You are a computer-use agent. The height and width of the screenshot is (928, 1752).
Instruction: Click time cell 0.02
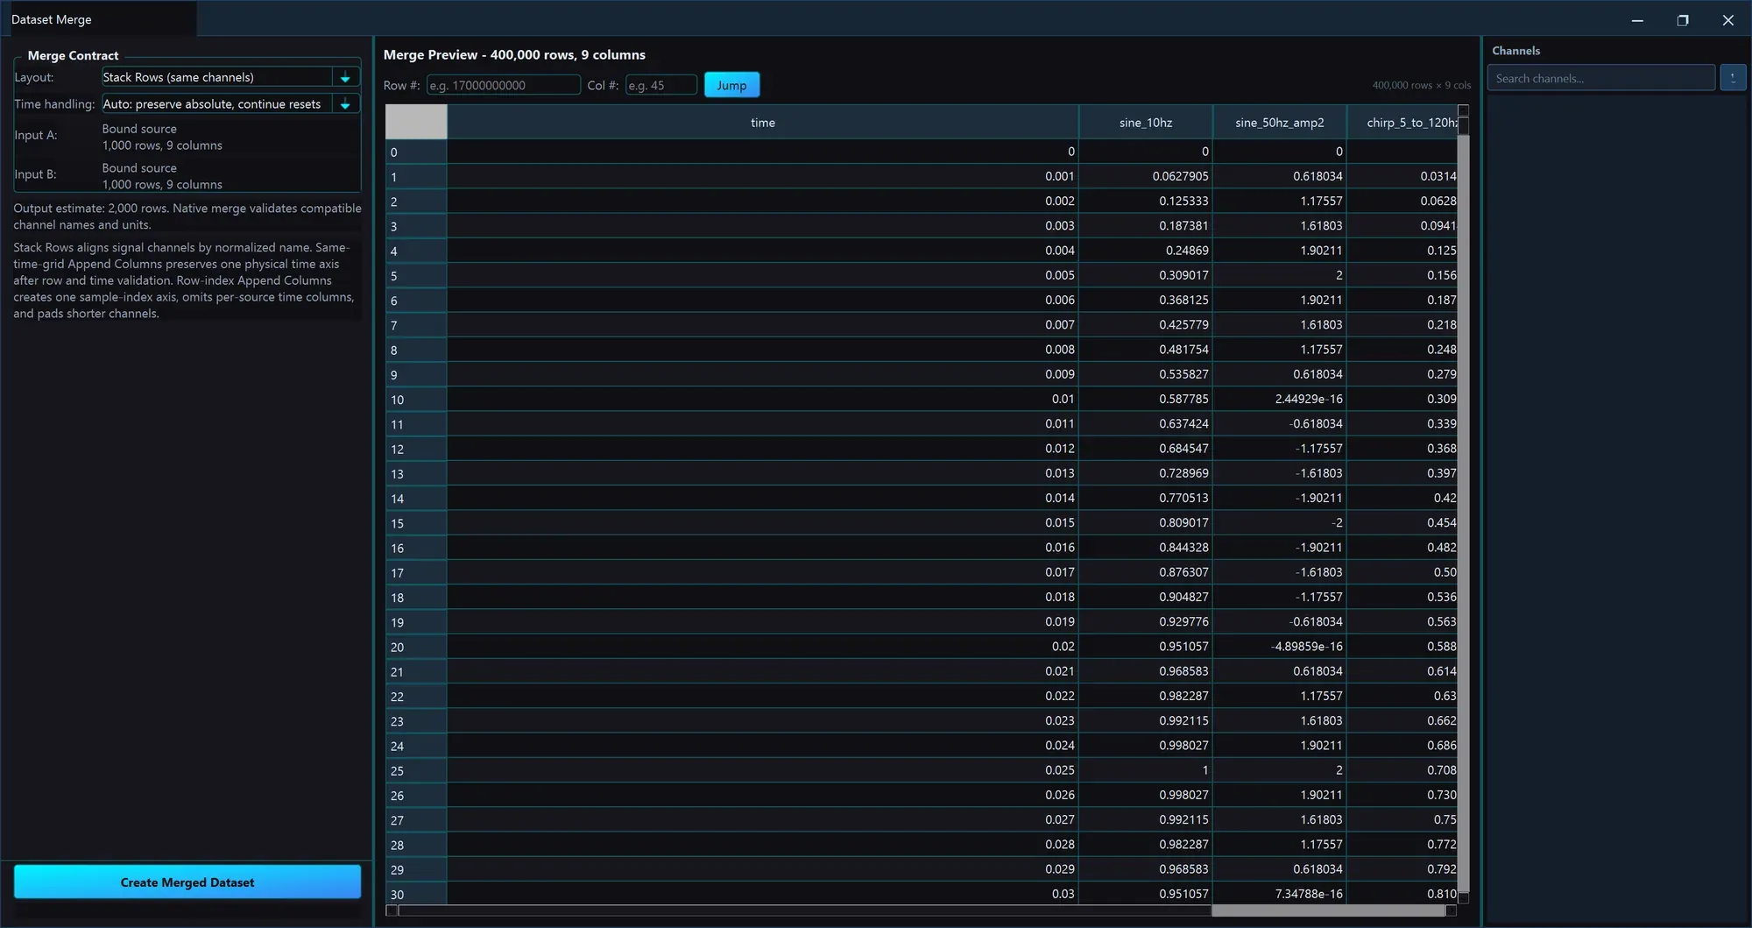click(763, 647)
